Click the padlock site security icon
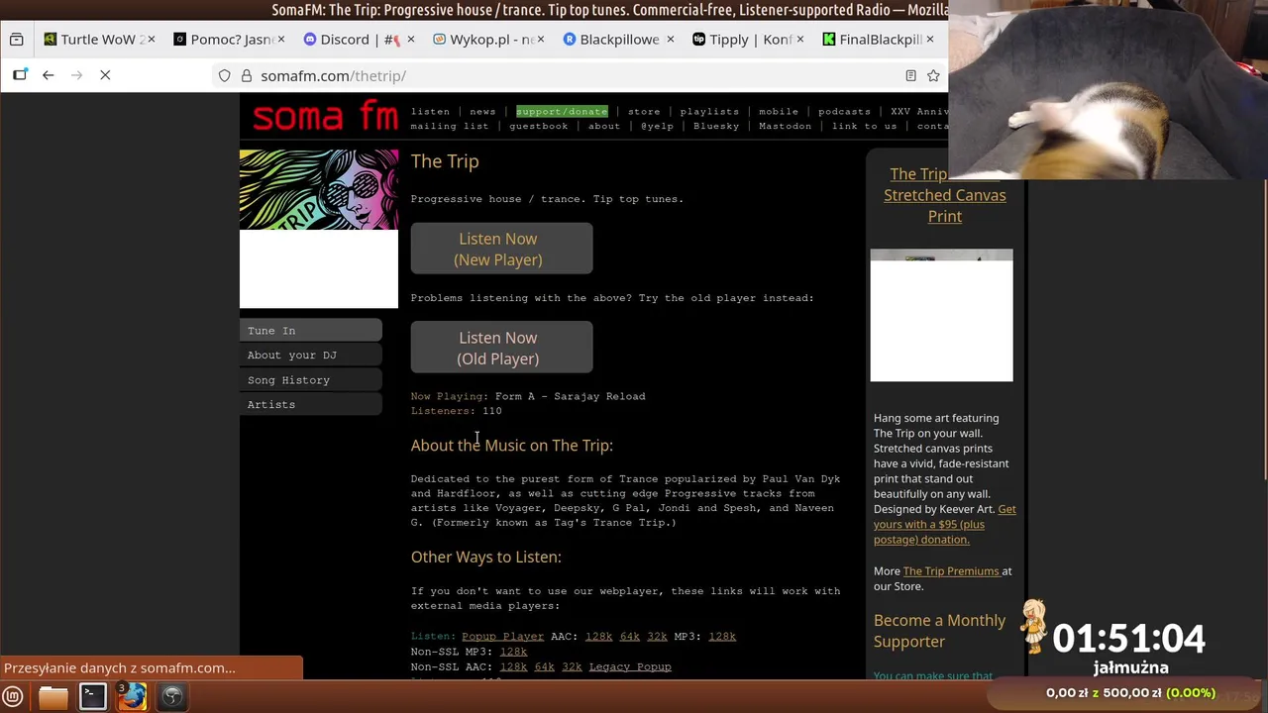Viewport: 1268px width, 713px height. 247,76
